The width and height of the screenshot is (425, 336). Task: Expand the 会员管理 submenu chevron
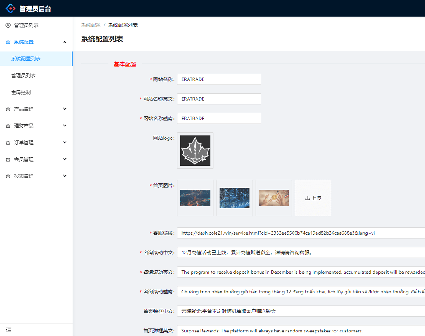pyautogui.click(x=65, y=159)
